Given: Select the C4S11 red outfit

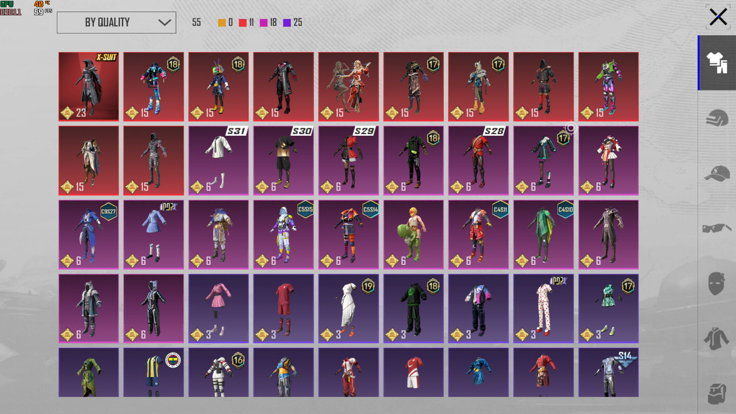Looking at the screenshot, I should [x=478, y=235].
